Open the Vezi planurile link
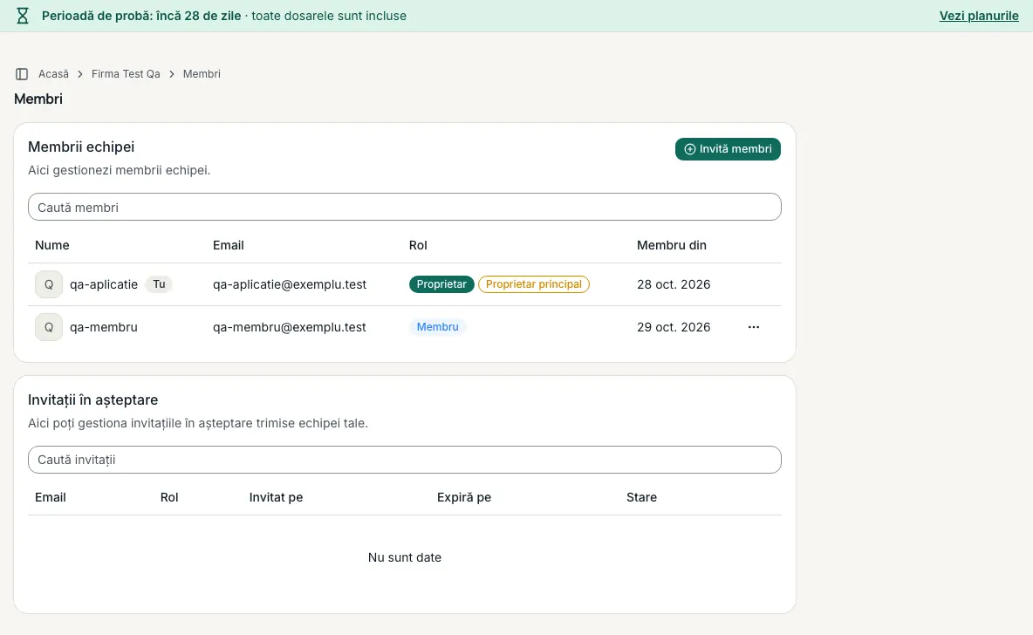Viewport: 1033px width, 635px height. (979, 16)
